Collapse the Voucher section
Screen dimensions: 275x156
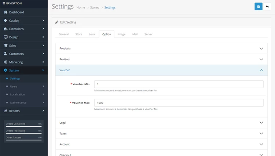[x=161, y=70]
